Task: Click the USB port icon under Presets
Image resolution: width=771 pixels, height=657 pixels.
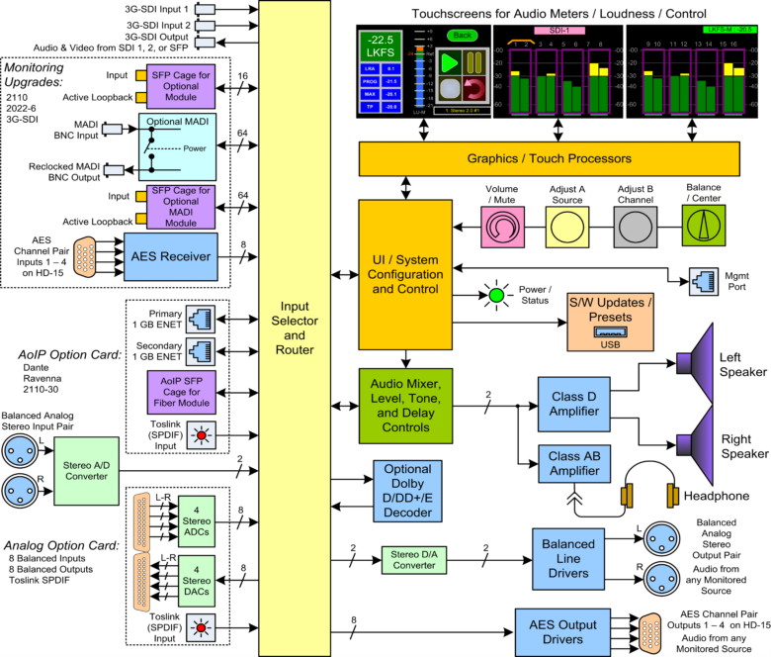Action: click(610, 332)
